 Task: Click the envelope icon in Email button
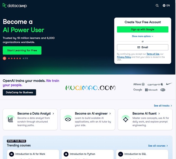pyautogui.click(x=139, y=47)
